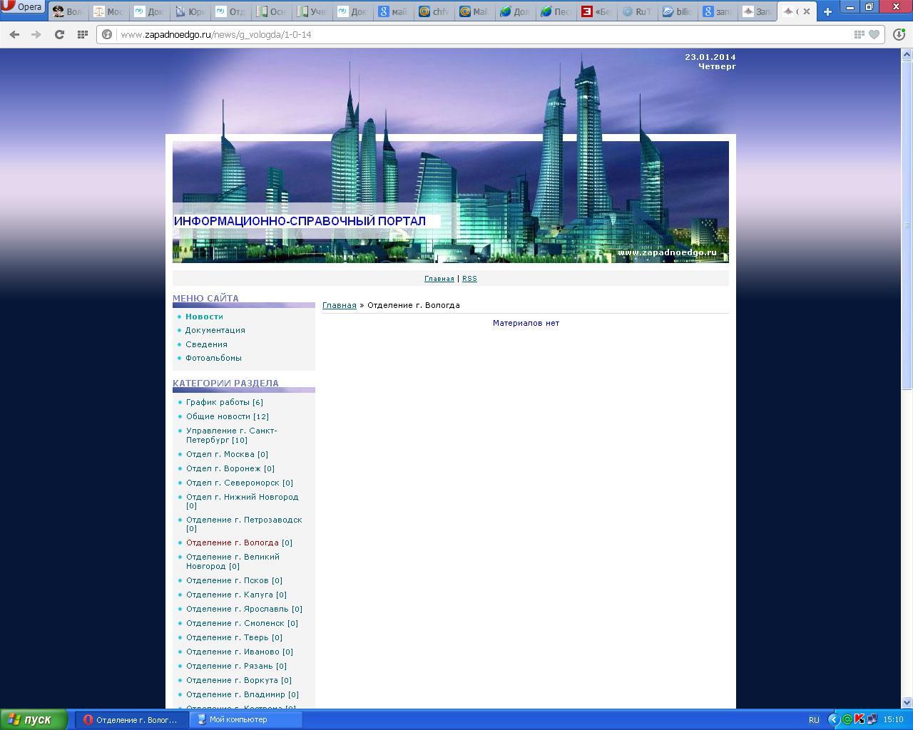Close the active browser tab
This screenshot has width=913, height=730.
click(x=807, y=11)
